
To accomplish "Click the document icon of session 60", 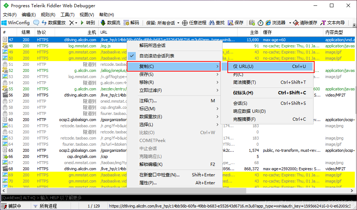I will 5,120.
